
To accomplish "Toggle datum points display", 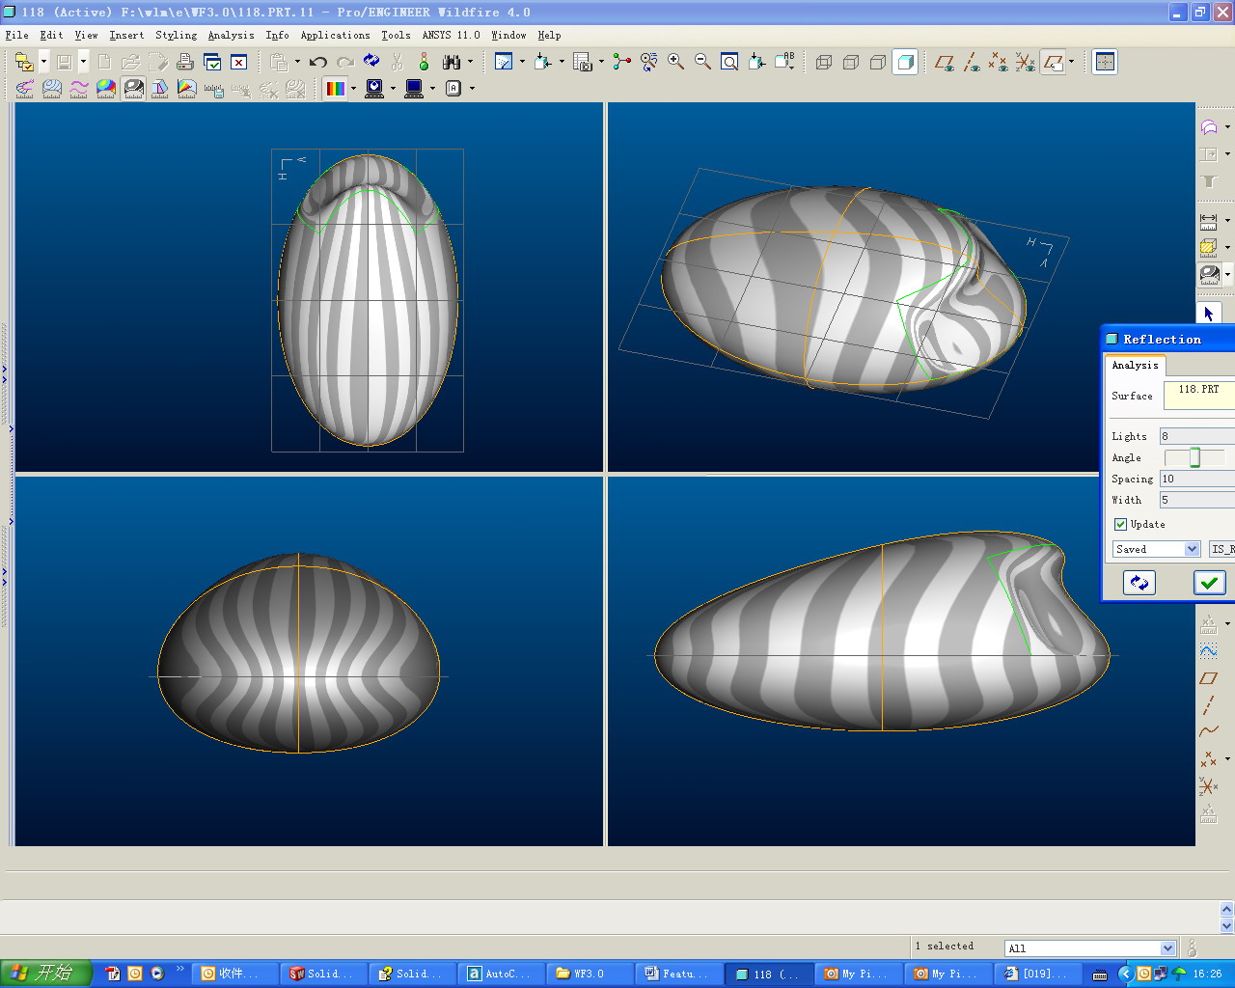I will [x=999, y=62].
